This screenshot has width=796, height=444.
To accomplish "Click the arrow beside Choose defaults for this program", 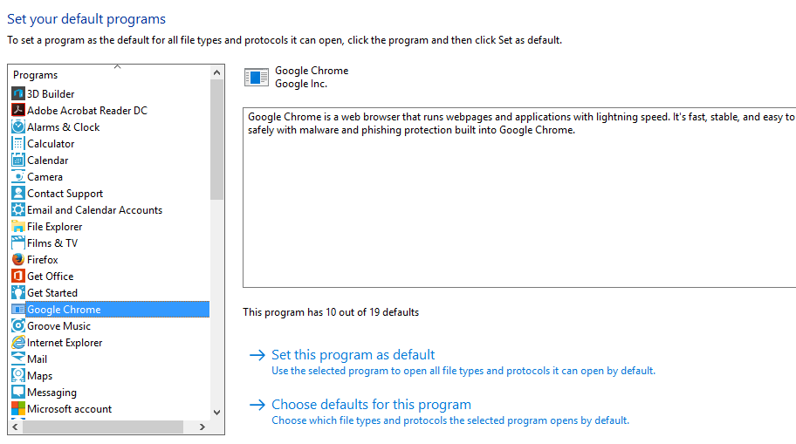I will coord(257,405).
